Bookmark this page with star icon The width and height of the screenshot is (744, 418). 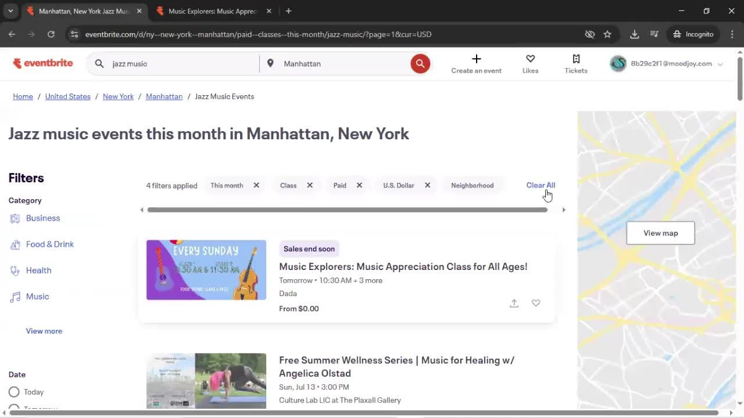[607, 34]
